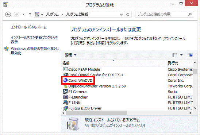Click プログラム in the breadcrumb path

coord(52,14)
